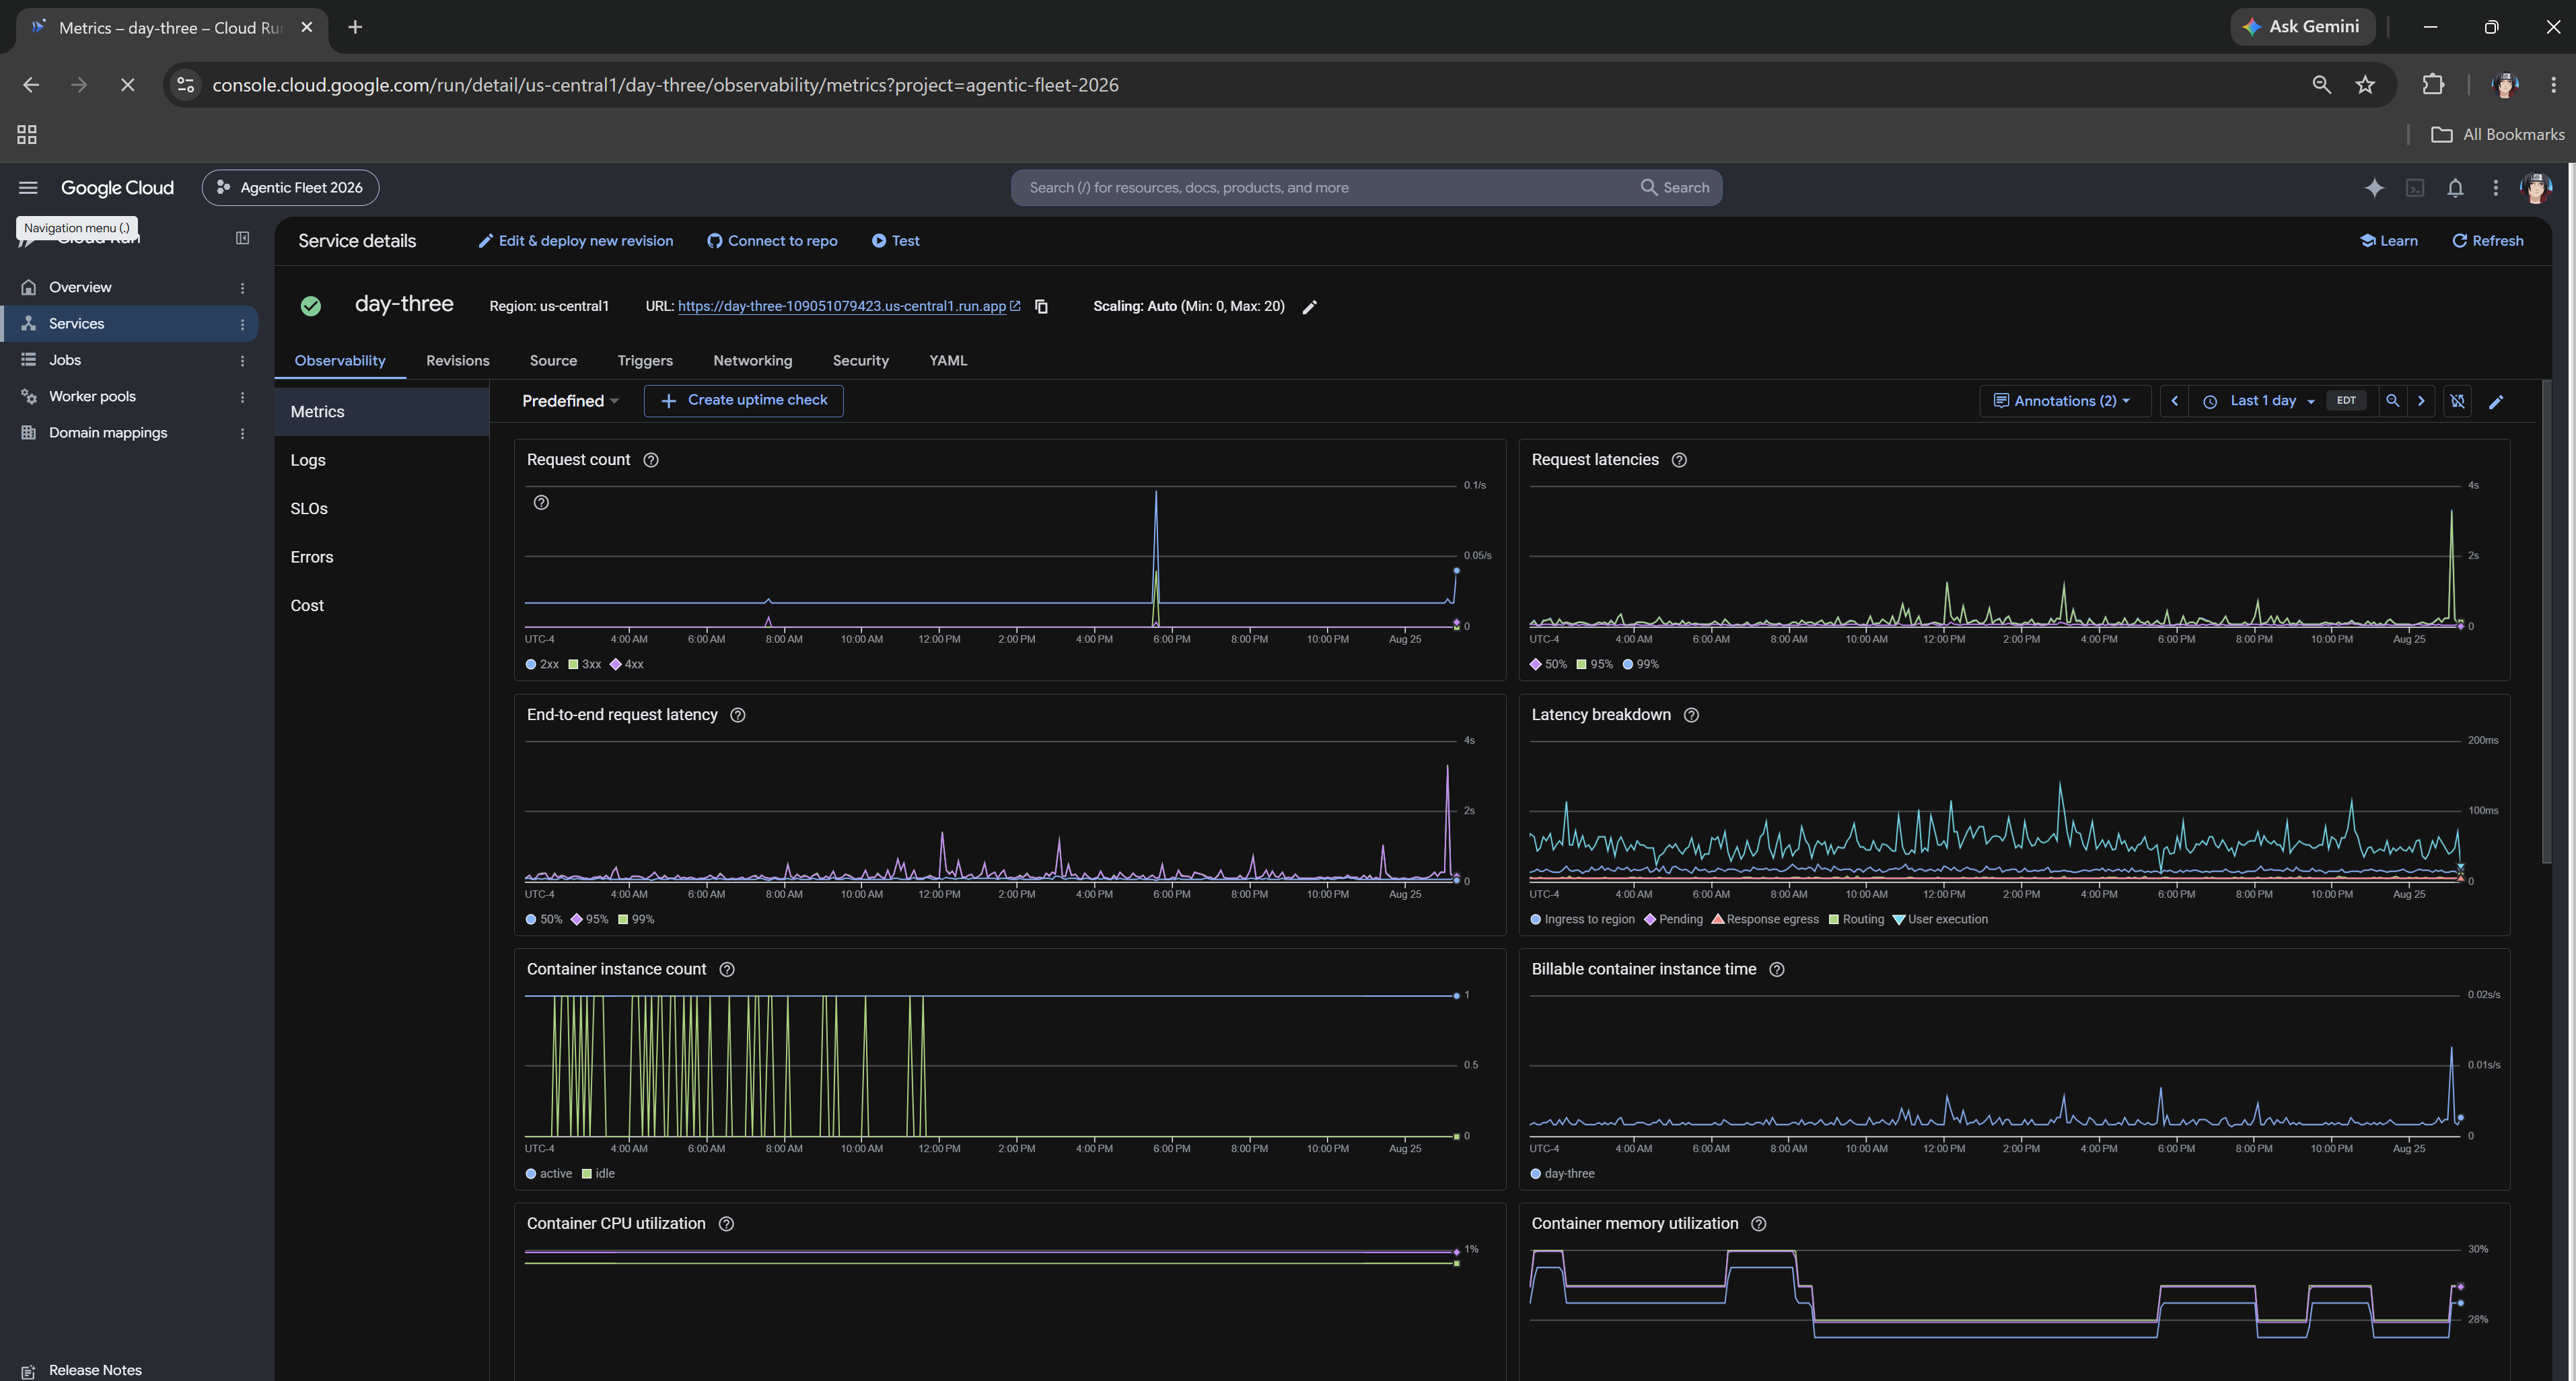
Task: Toggle the 2xx series in Request count legend
Action: point(542,664)
